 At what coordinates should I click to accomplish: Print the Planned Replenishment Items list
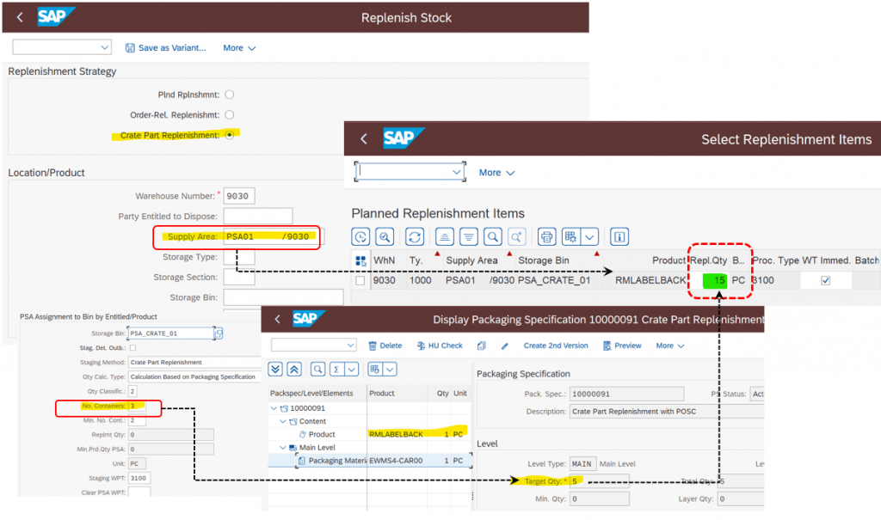point(546,237)
